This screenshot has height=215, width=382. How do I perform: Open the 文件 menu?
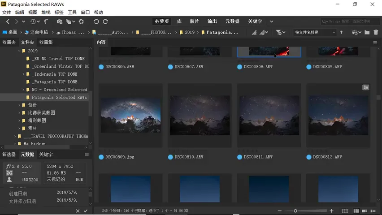pyautogui.click(x=7, y=13)
